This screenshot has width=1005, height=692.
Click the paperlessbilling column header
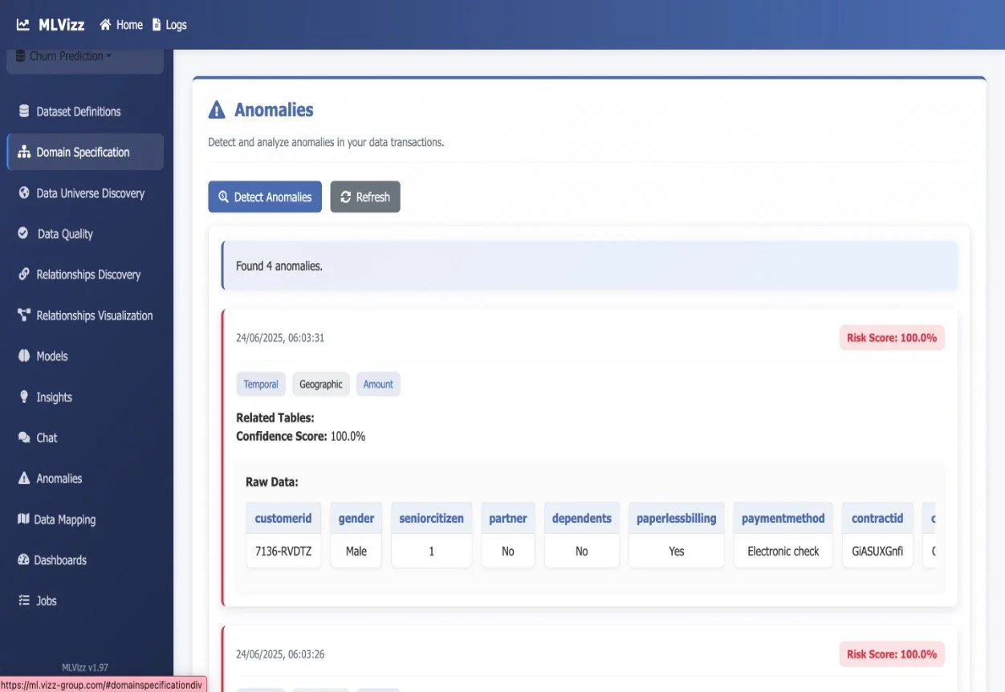click(x=677, y=519)
